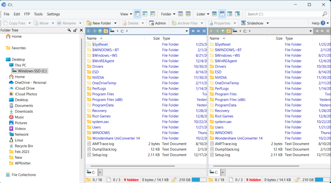Open favorites star icon in right pane toolbar
The image size is (331, 183).
click(x=228, y=31)
